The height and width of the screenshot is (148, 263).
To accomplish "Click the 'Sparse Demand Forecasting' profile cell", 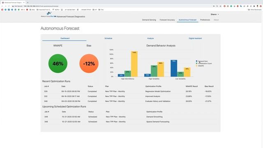I will pyautogui.click(x=158, y=122).
